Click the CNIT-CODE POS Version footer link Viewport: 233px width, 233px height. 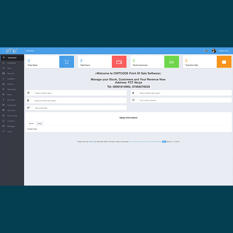point(146,142)
